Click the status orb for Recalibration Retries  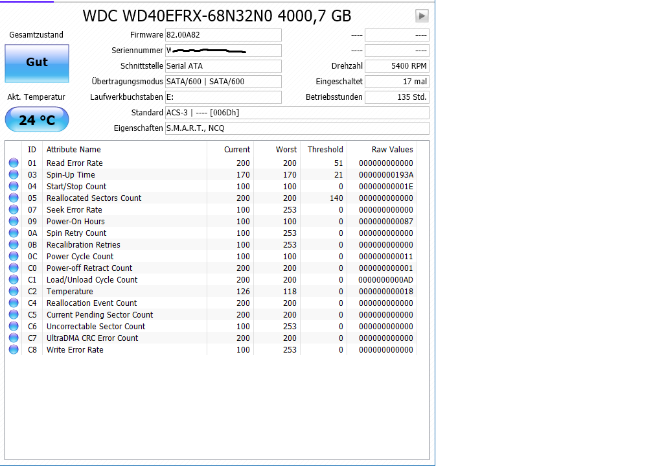14,245
